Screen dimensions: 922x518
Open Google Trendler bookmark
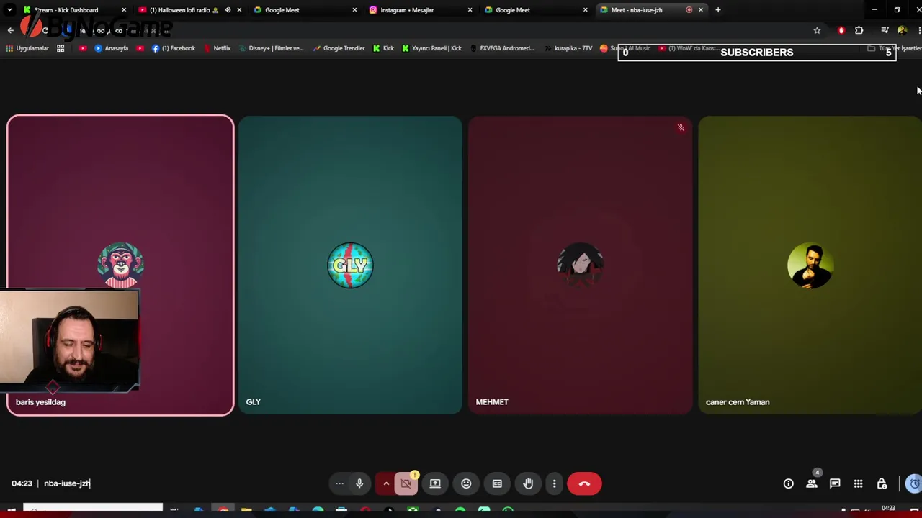[x=339, y=48]
